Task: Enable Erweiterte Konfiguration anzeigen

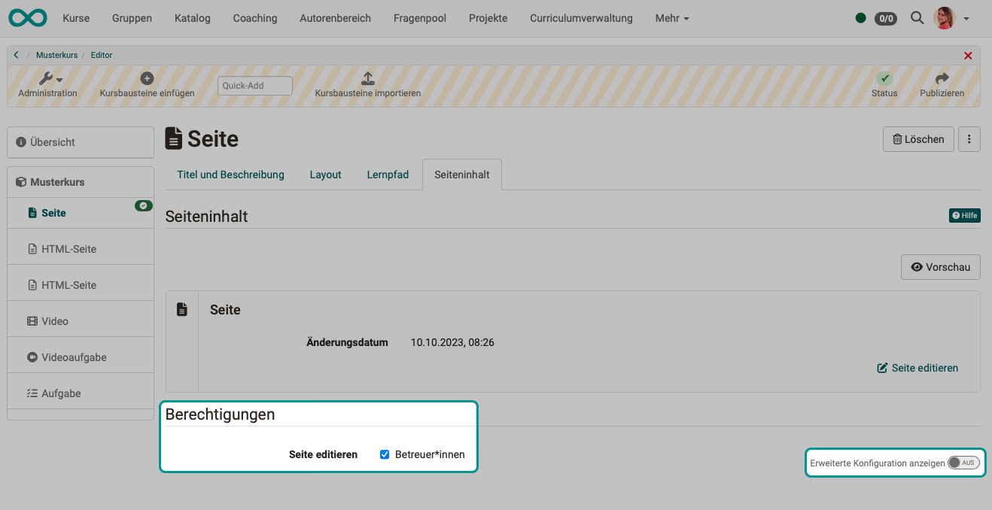Action: click(963, 463)
